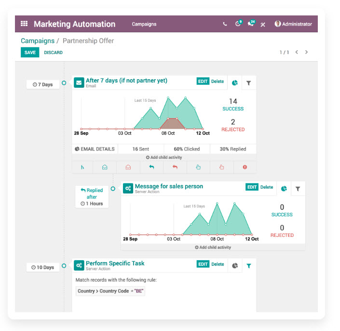Open activities clock icon with badge
Viewport: 340px width, 331px height.
pos(238,24)
